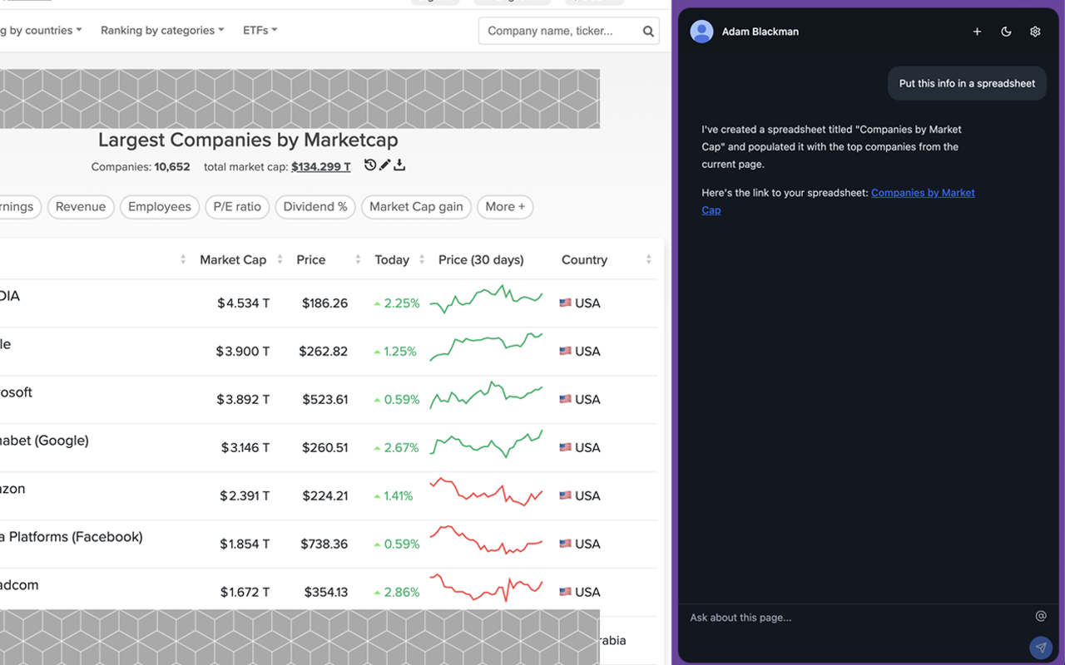Screen dimensions: 1065x665
Task: Click the Market Cap column header
Action: point(233,260)
